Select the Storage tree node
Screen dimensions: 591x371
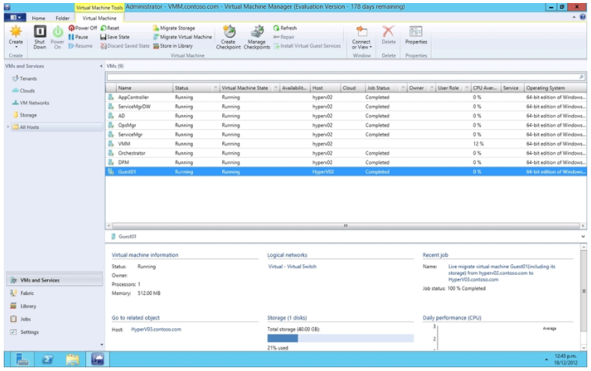(25, 115)
